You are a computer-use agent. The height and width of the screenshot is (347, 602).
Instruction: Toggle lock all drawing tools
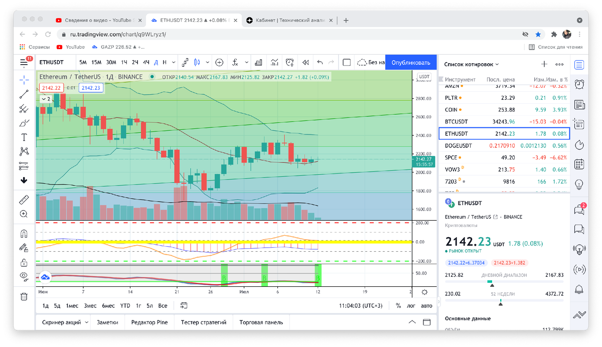[x=24, y=262]
